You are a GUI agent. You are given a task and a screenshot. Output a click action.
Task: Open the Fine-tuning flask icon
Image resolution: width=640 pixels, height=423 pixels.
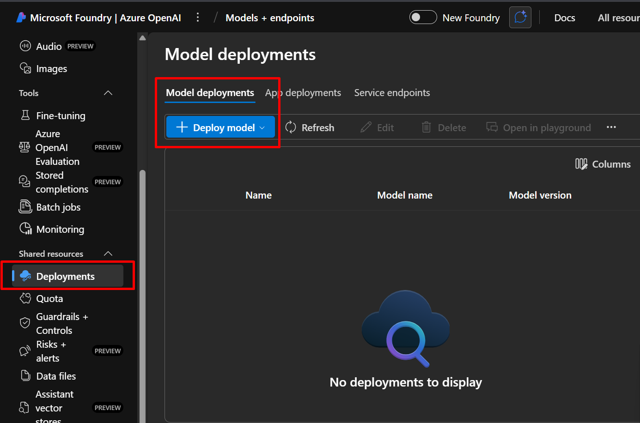pyautogui.click(x=25, y=115)
